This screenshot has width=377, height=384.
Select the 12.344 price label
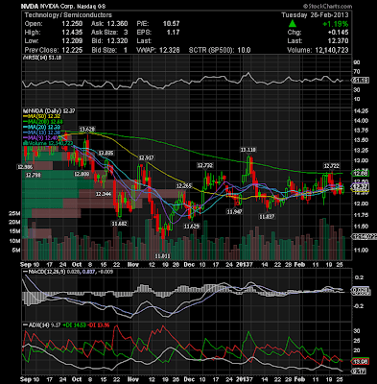(x=104, y=194)
